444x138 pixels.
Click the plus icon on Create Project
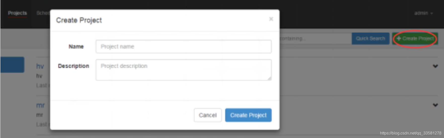point(399,38)
